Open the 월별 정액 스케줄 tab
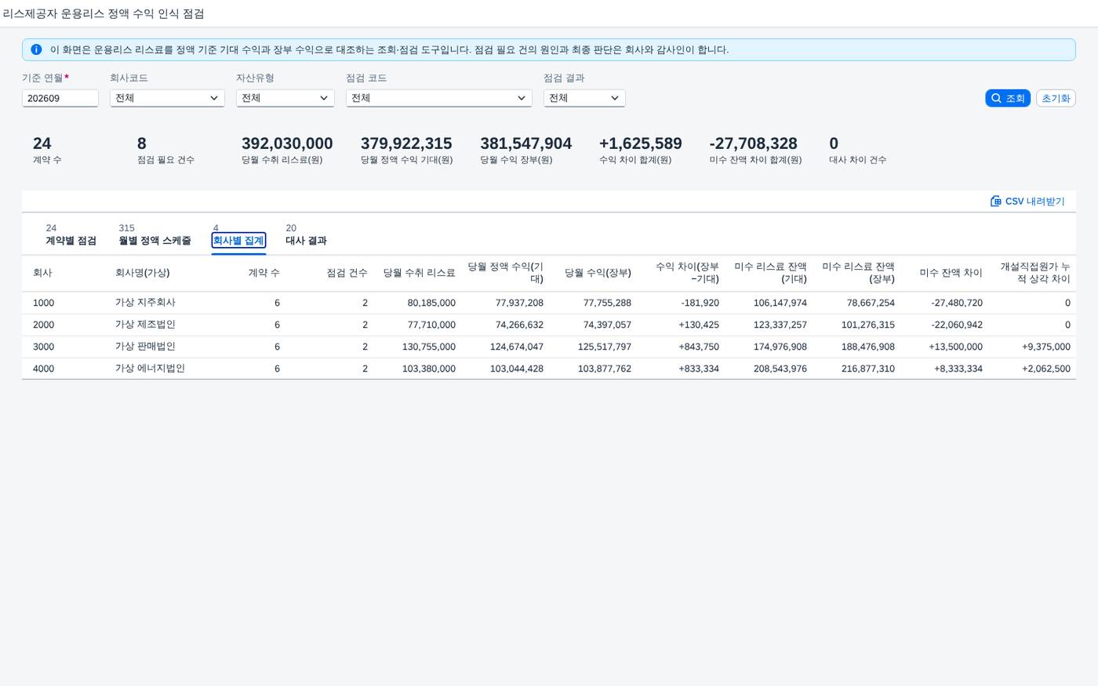This screenshot has height=686, width=1098. coord(155,241)
